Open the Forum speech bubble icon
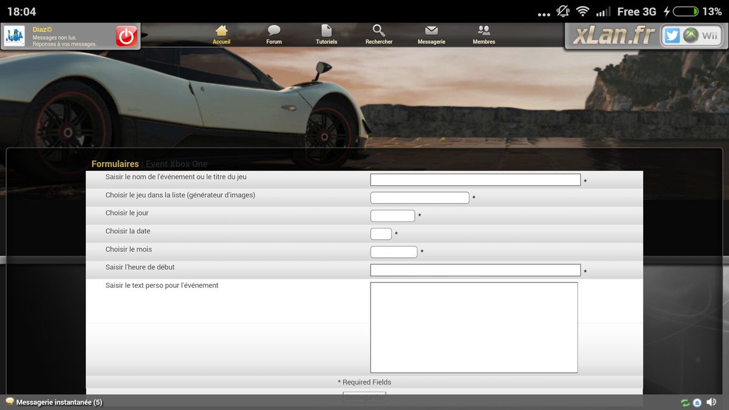The image size is (729, 410). pos(274,30)
